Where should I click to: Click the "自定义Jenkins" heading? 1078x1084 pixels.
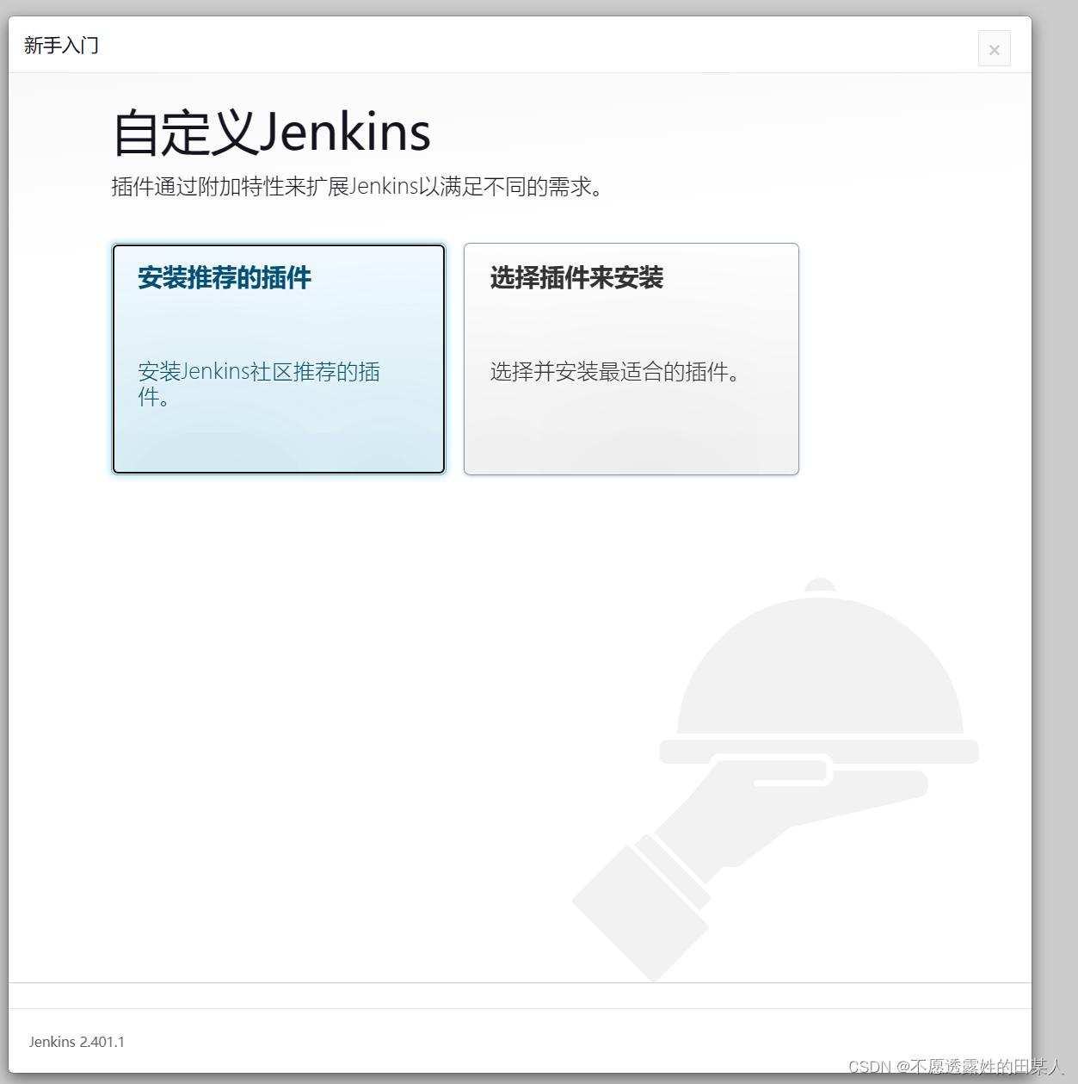(x=271, y=133)
